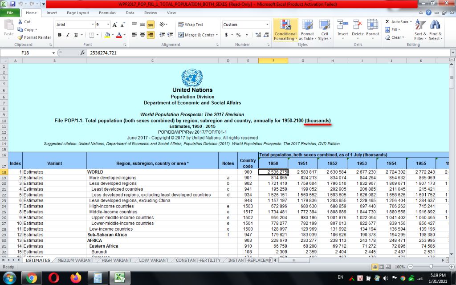
Task: Open the File tab
Action: [10, 13]
